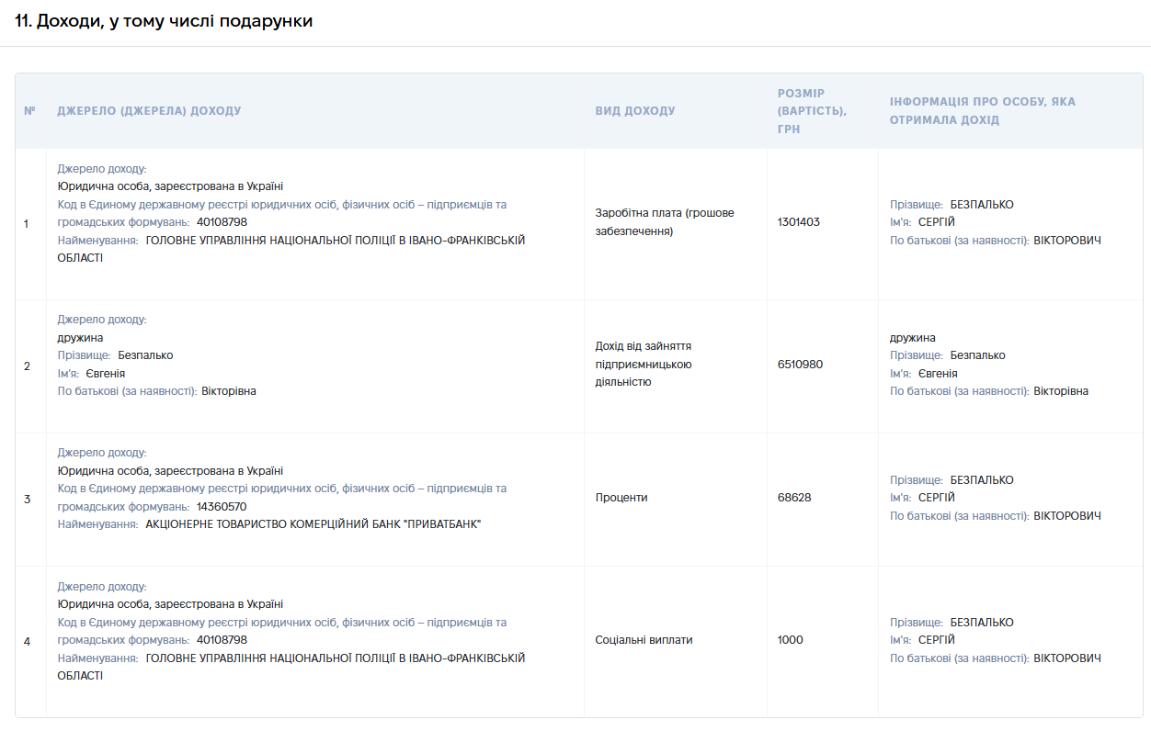Click the 'Джерело доходу:' label in row 4
1151x731 pixels.
pos(102,587)
